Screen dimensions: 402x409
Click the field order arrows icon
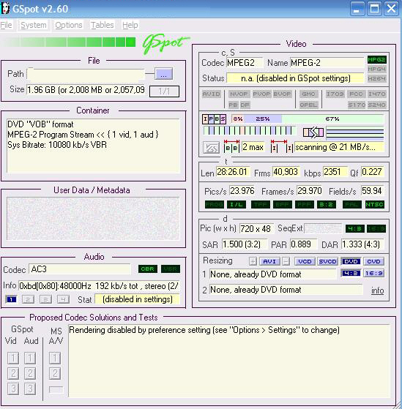313,132
